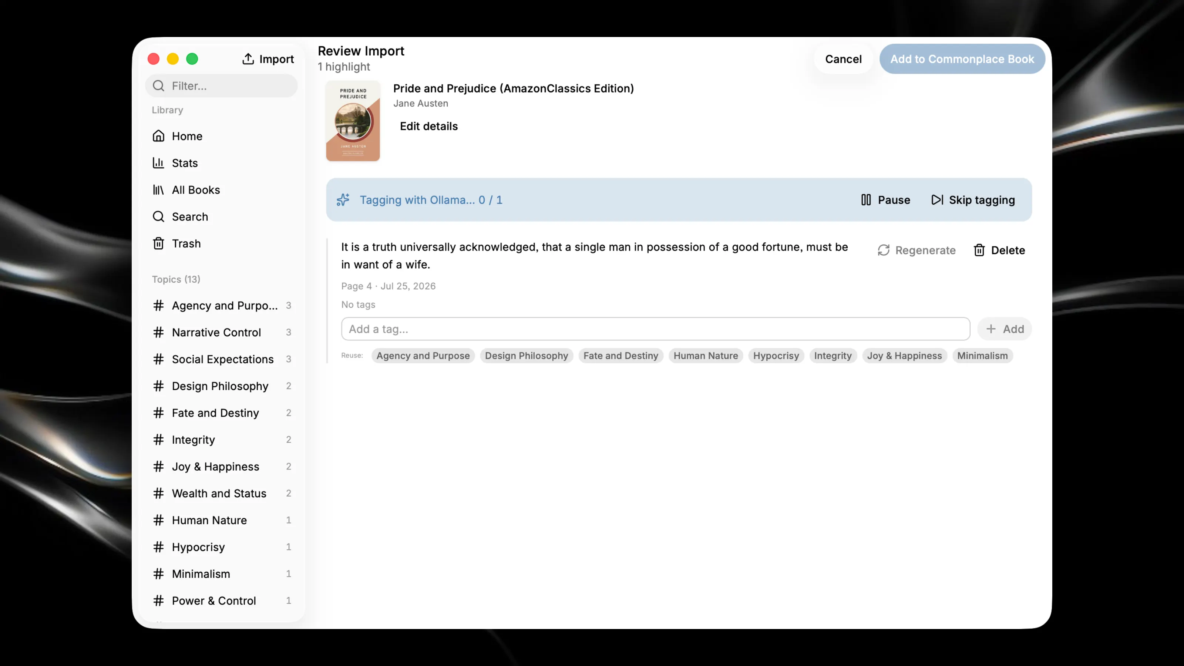Delete the Pride and Prejudice highlight
1184x666 pixels.
999,250
